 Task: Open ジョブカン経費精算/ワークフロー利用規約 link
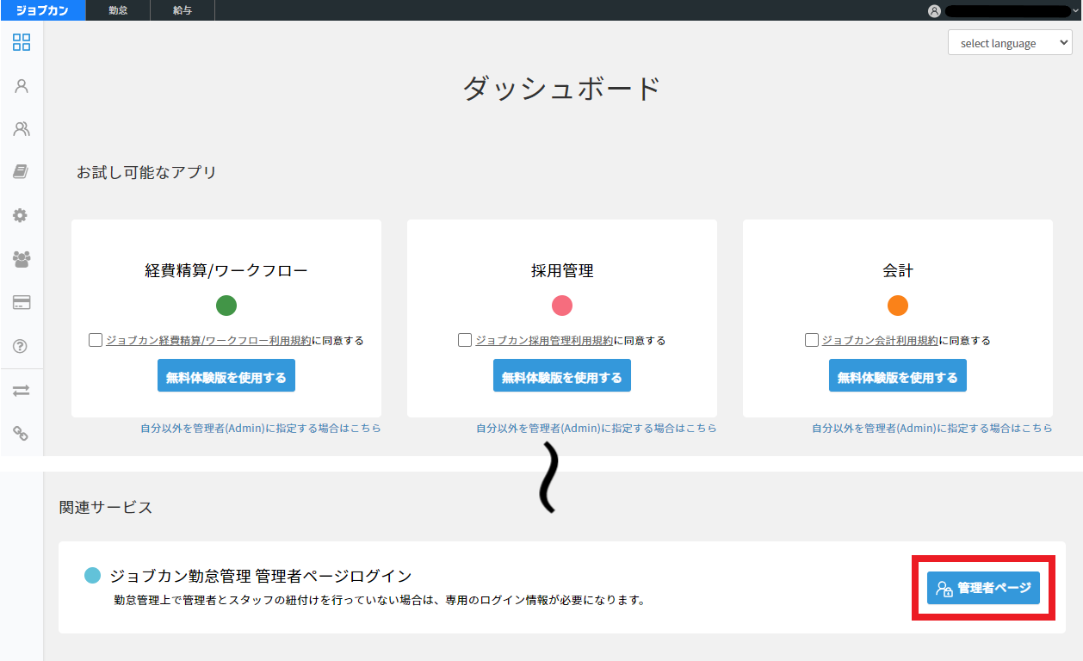click(208, 341)
